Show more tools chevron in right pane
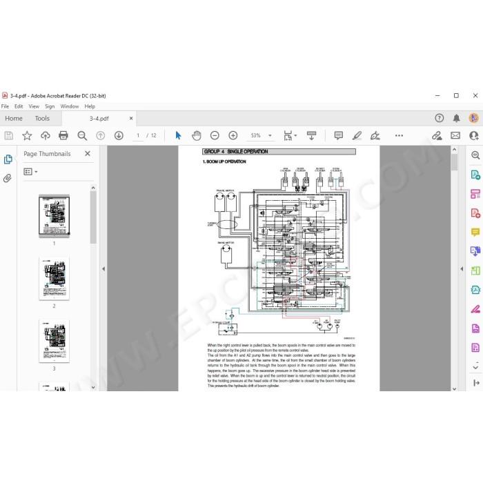Viewport: 483px width, 483px height. pyautogui.click(x=475, y=367)
